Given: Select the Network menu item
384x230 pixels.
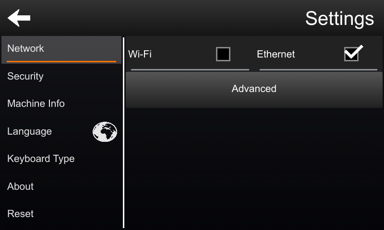Looking at the screenshot, I should 61,50.
